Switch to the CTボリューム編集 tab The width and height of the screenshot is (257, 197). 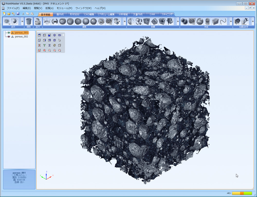pos(106,14)
